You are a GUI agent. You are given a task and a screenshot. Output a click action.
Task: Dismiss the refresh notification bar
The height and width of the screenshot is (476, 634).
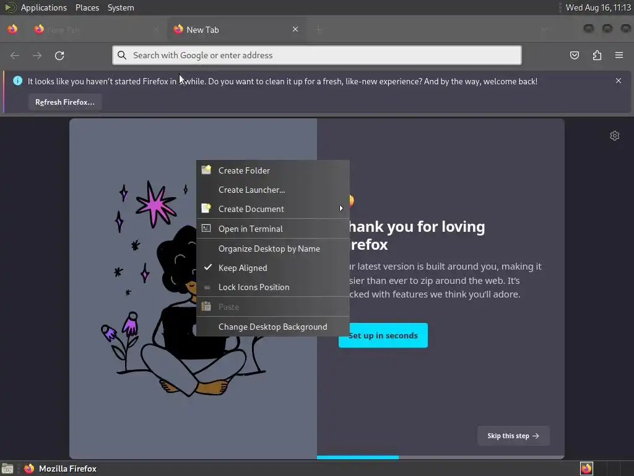click(619, 81)
